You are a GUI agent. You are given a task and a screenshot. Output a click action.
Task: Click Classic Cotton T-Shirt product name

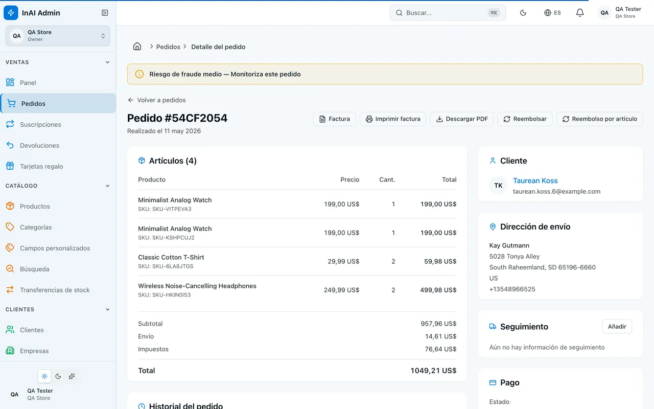tap(171, 257)
